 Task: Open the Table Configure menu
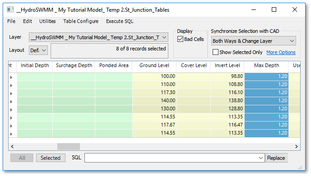click(81, 21)
